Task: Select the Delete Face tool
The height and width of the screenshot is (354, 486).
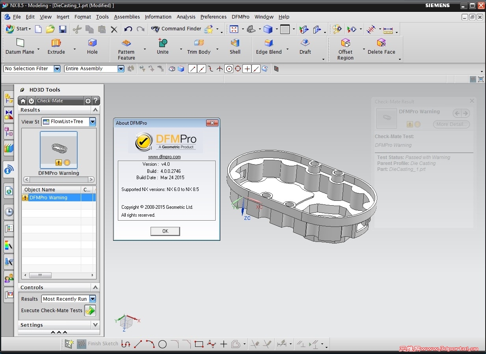Action: point(381,47)
